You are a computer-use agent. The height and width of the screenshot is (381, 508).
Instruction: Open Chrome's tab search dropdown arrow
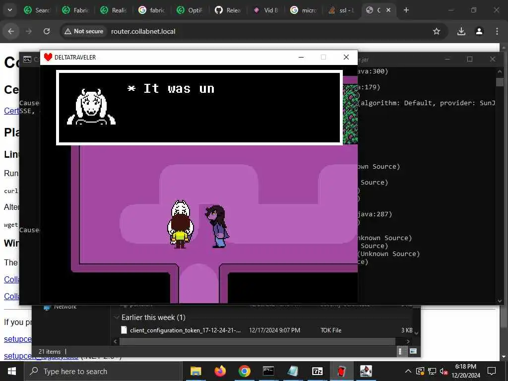10,10
